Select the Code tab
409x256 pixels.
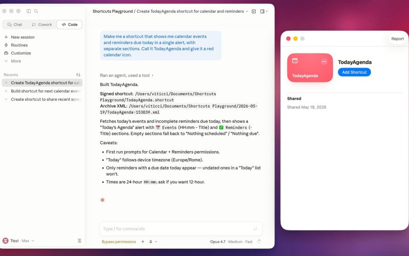(x=70, y=25)
